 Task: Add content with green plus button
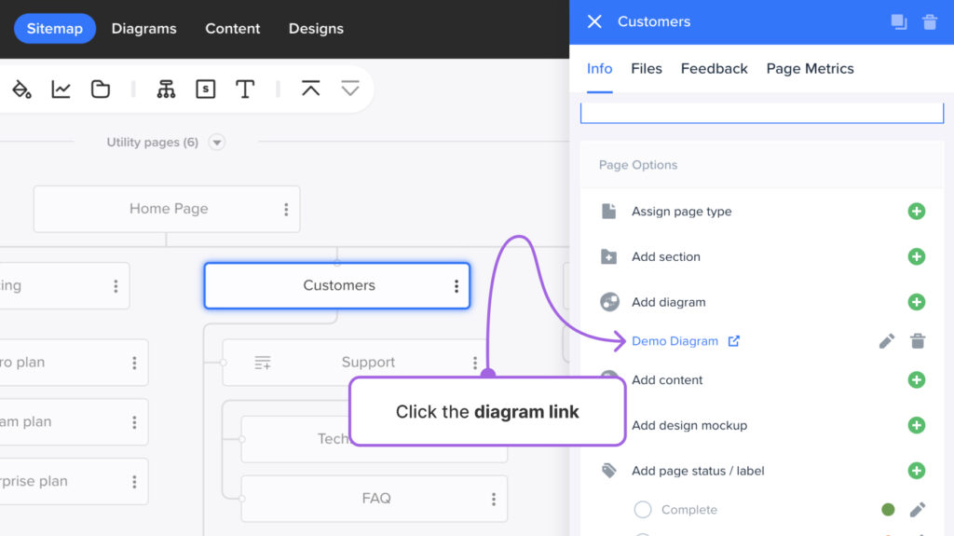pos(917,380)
